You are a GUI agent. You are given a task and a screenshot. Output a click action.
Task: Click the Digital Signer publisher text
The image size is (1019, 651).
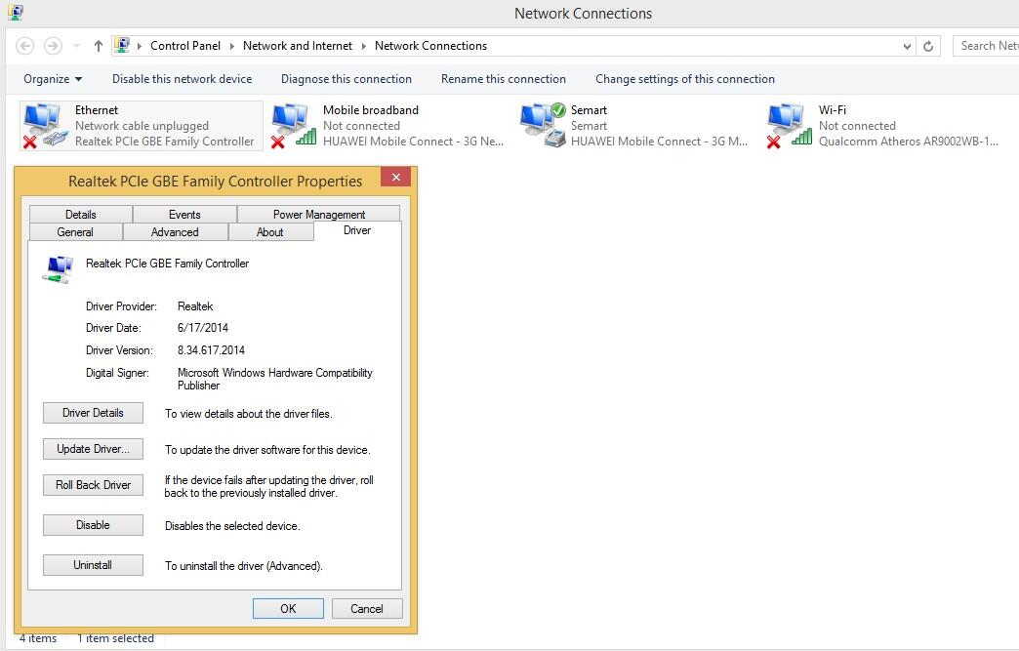(275, 379)
